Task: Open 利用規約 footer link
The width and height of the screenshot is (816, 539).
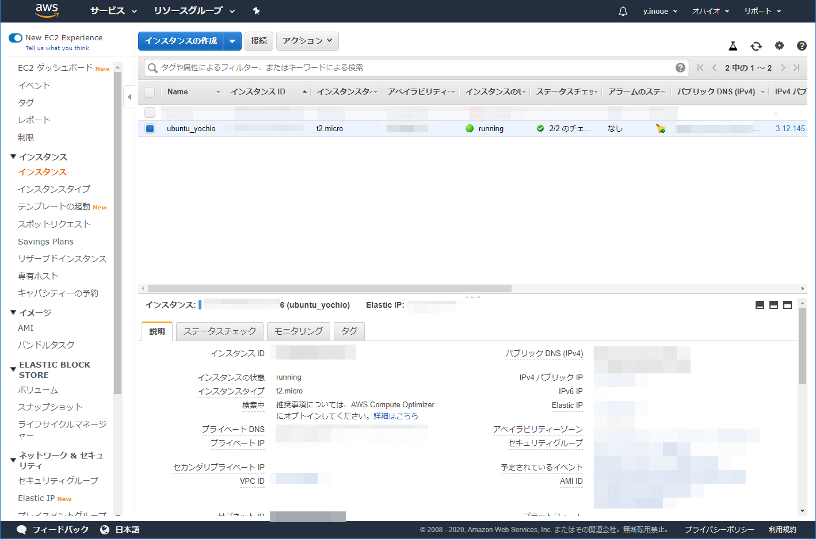Action: (x=783, y=530)
